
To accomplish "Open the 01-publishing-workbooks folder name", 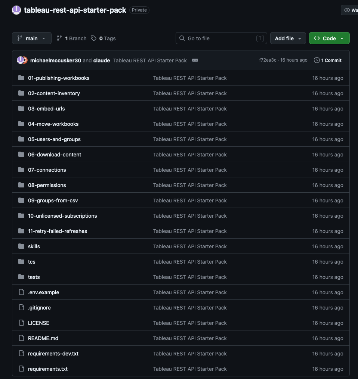I will (59, 78).
